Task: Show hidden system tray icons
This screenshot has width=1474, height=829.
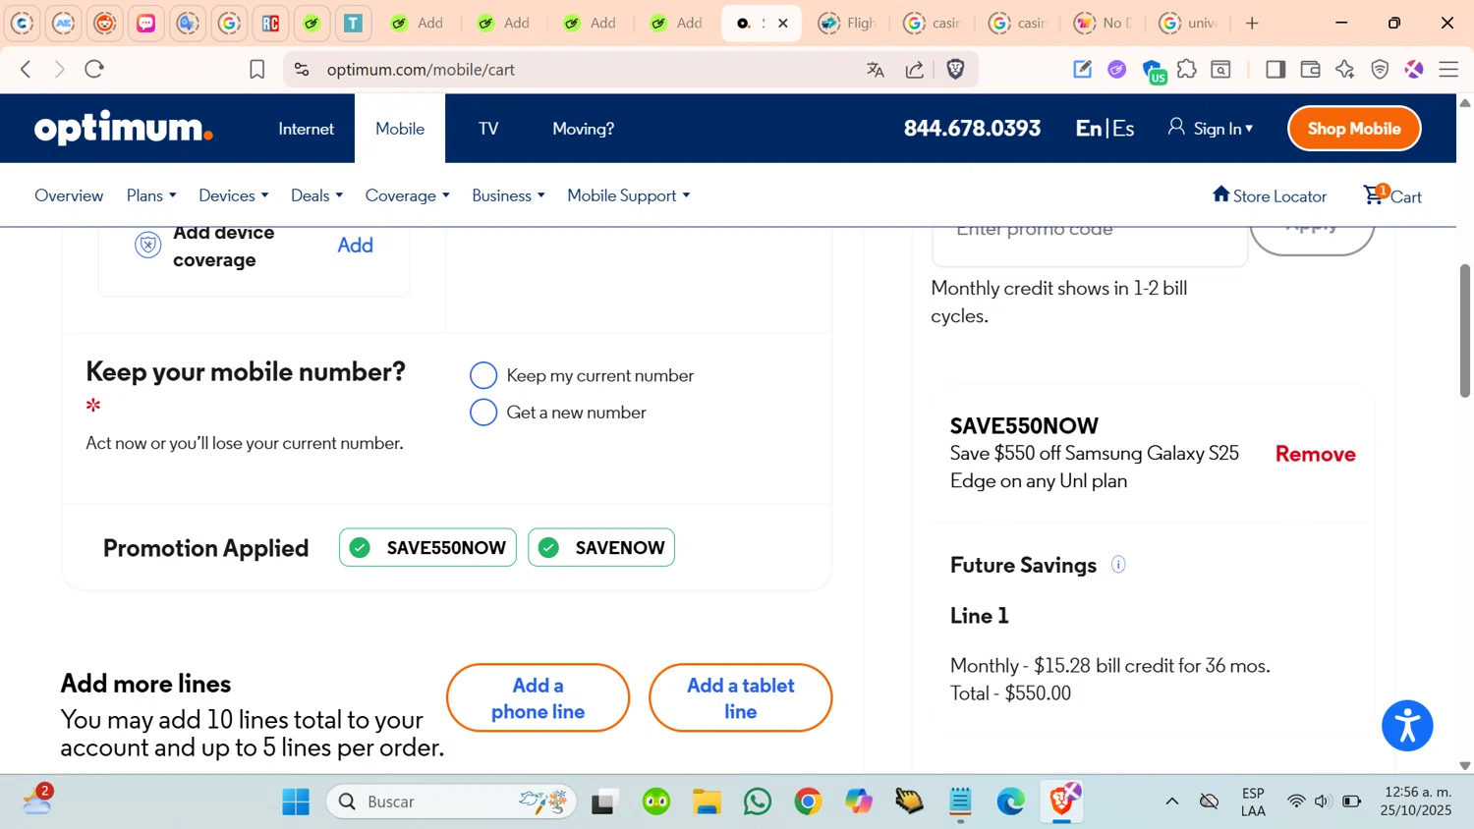Action: [1172, 801]
